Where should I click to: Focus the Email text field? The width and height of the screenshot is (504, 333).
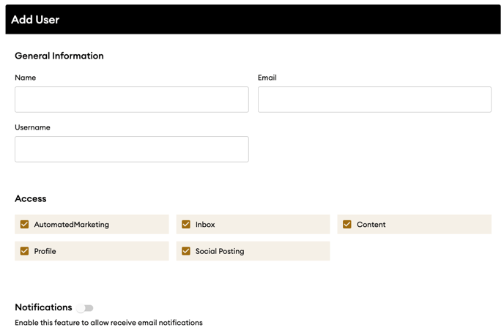pyautogui.click(x=374, y=100)
